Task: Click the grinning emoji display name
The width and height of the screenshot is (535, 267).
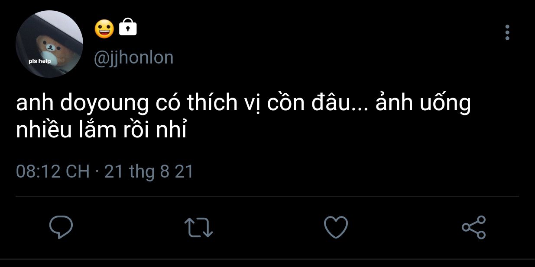Action: pos(104,29)
